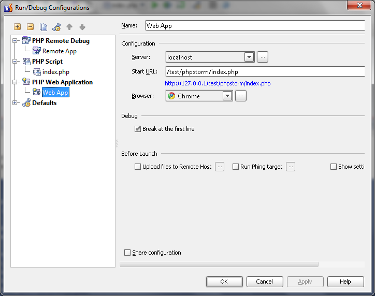This screenshot has width=375, height=296.
Task: Enable Upload files to Remote Host
Action: click(137, 167)
